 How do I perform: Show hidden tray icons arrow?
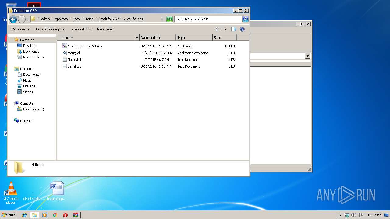(x=340, y=215)
